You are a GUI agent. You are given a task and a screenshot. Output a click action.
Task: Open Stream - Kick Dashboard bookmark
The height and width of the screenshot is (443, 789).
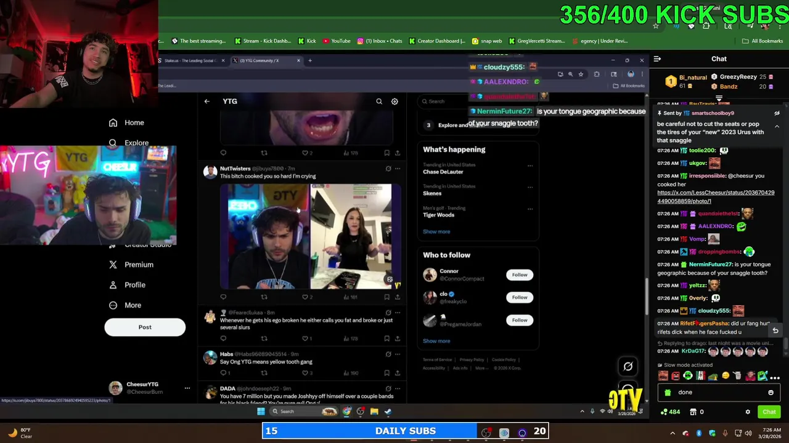pos(263,41)
